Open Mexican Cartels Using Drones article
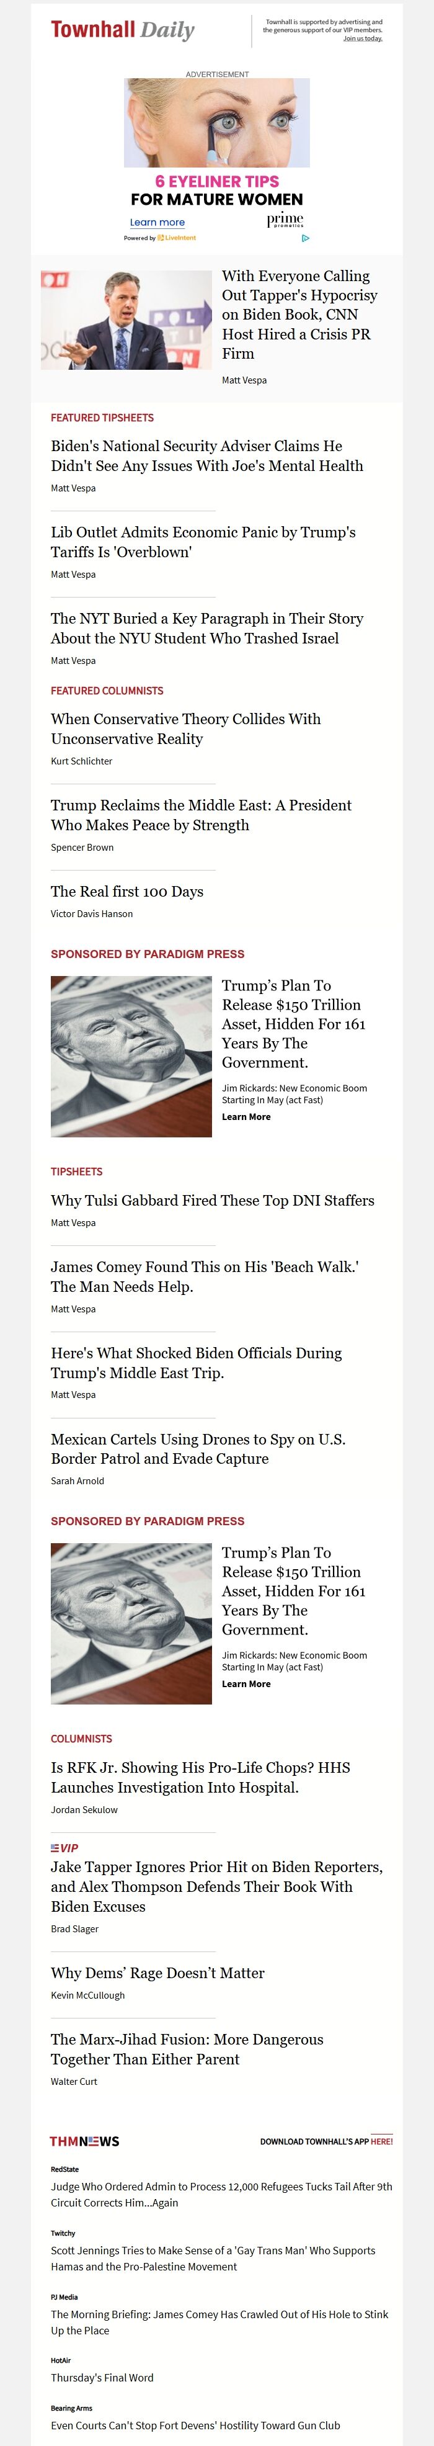 pos(198,1449)
